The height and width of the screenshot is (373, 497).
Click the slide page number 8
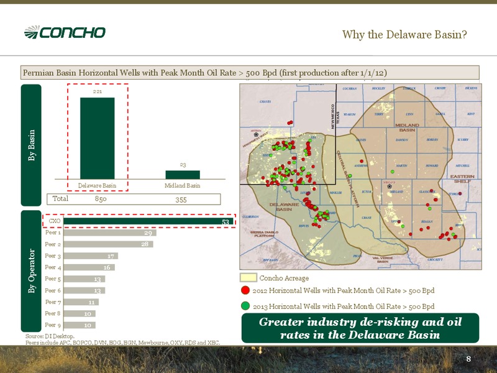(468, 359)
